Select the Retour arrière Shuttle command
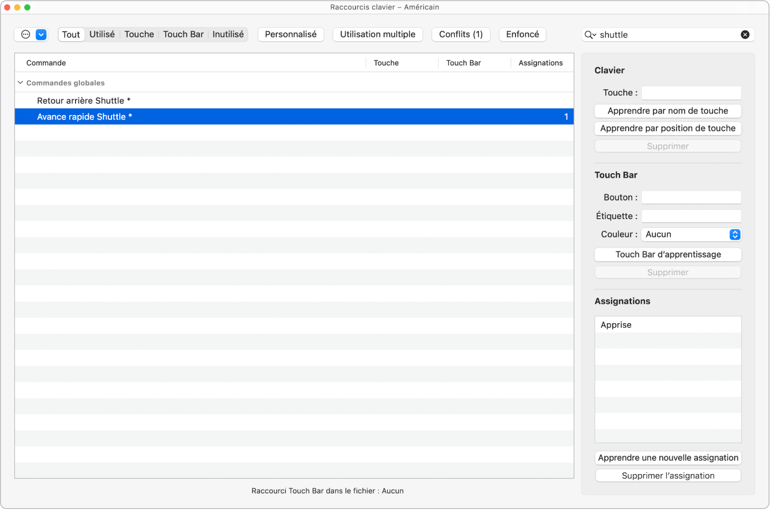The width and height of the screenshot is (770, 510). pyautogui.click(x=83, y=101)
